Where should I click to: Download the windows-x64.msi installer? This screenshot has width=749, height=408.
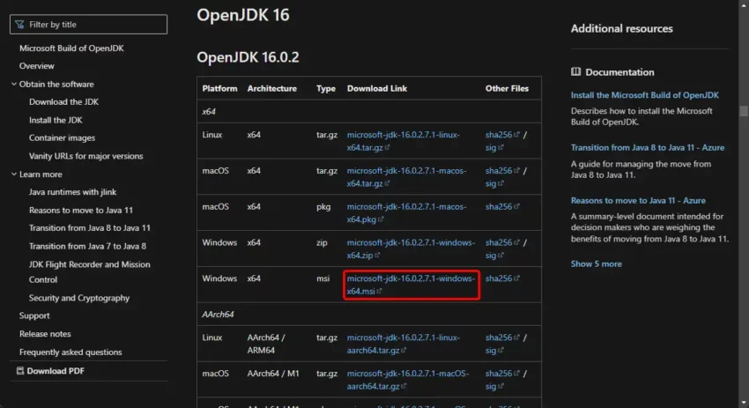(x=411, y=285)
